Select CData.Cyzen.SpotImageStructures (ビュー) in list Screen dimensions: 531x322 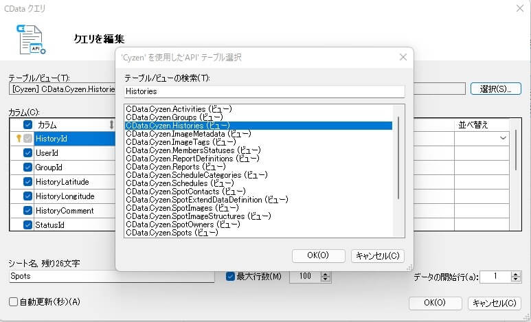coord(258,216)
